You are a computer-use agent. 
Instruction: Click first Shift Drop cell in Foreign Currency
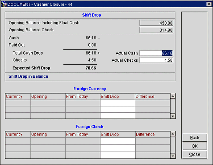(117, 103)
